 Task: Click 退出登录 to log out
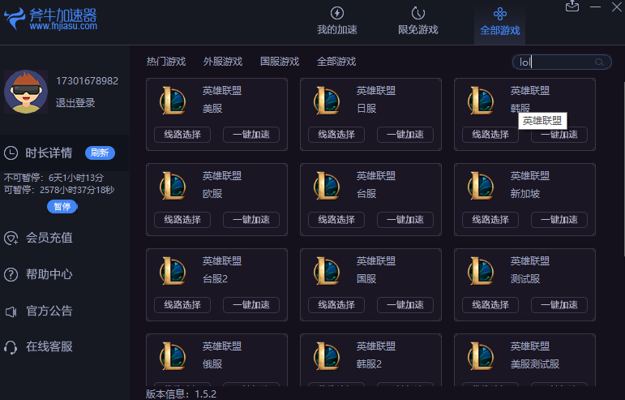(x=75, y=102)
